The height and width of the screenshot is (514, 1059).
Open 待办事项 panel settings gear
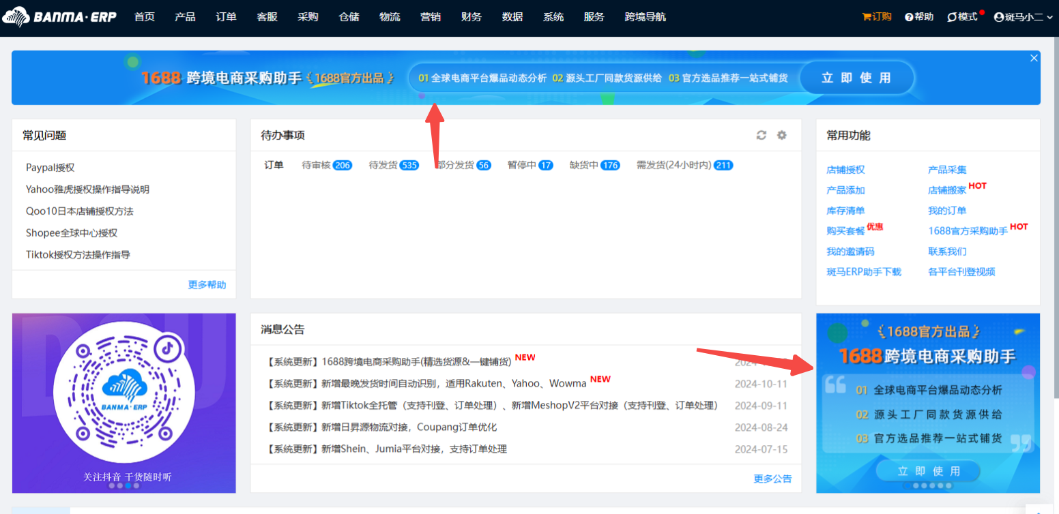point(782,135)
